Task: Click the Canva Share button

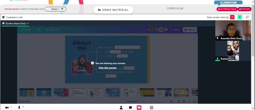Action: coord(175,30)
